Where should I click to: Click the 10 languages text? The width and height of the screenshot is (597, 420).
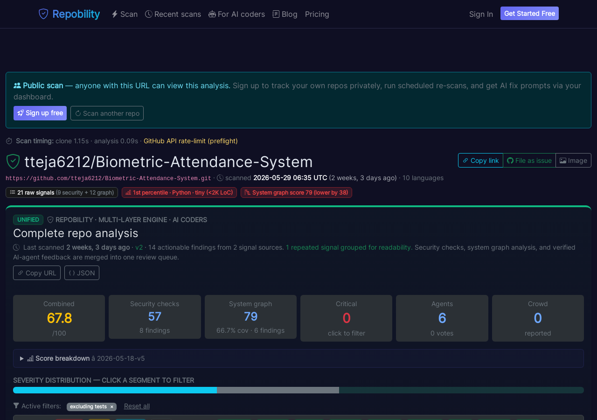423,178
